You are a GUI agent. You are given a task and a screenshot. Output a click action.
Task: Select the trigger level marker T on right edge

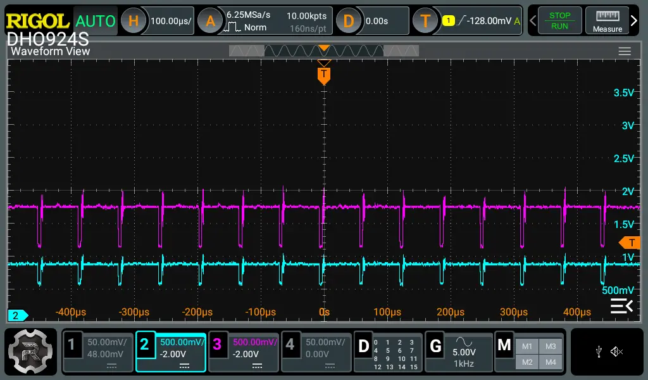pos(630,243)
